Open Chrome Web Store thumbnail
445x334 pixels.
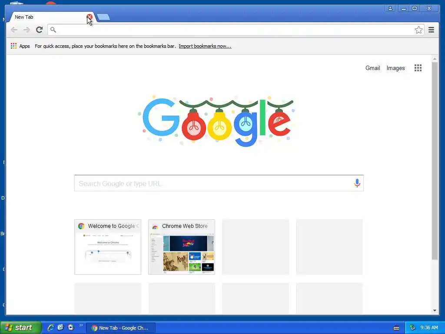pyautogui.click(x=182, y=247)
